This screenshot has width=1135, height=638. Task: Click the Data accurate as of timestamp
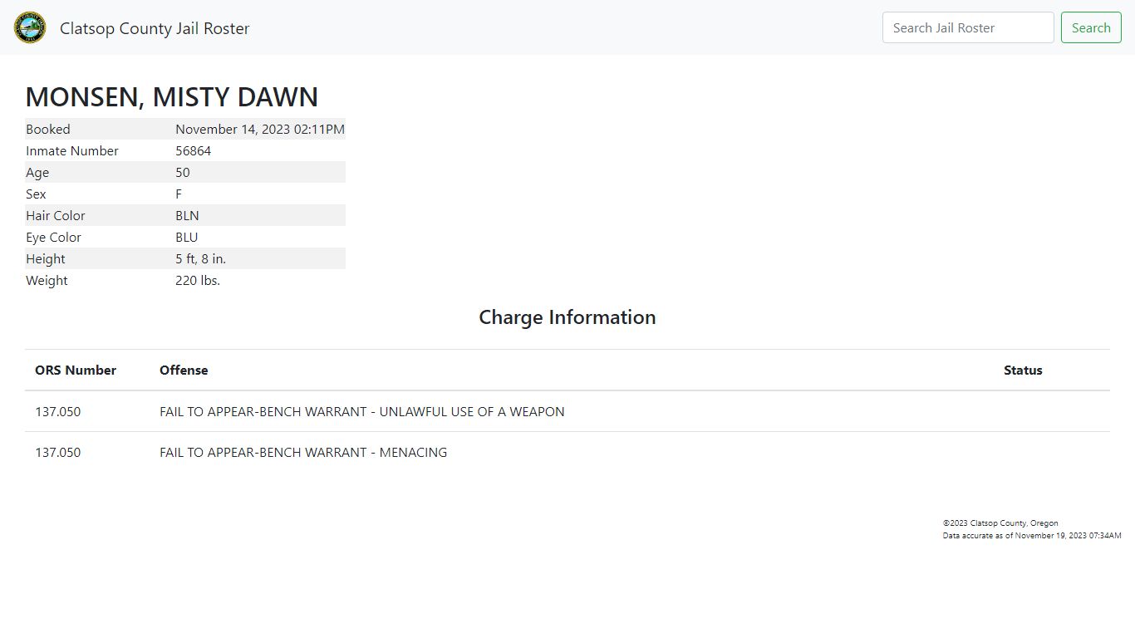tap(1031, 536)
